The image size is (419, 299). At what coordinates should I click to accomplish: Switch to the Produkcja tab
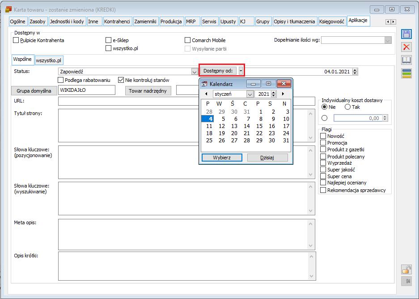click(x=171, y=21)
